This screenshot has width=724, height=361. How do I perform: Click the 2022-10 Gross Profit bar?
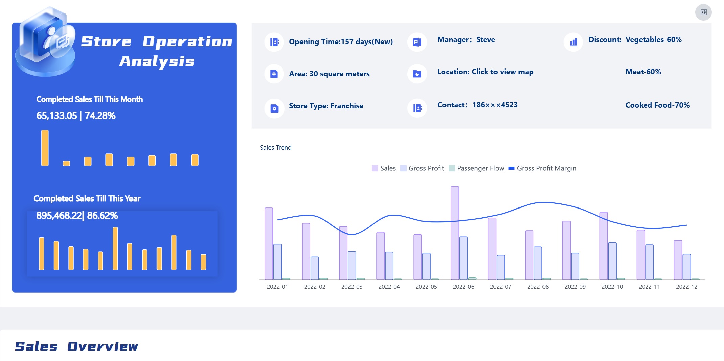pyautogui.click(x=612, y=261)
